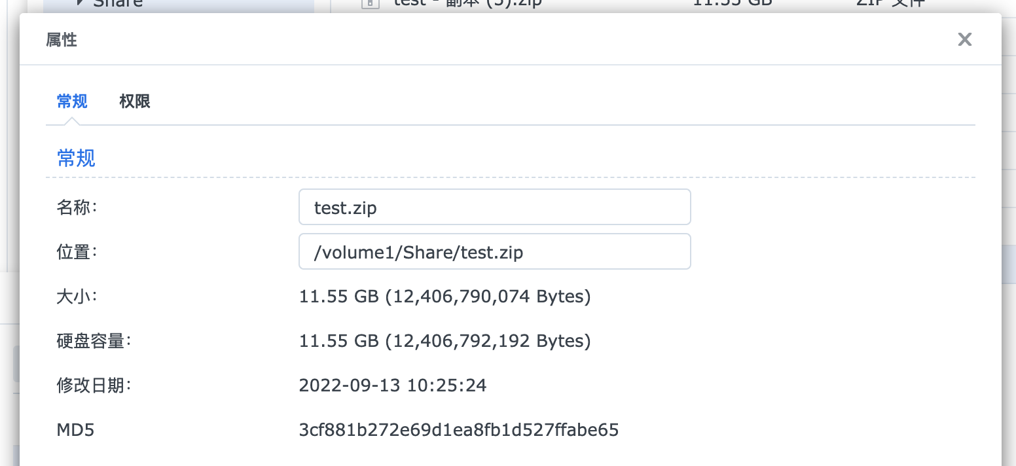Click the 属性 dialog title bar text
1016x466 pixels.
click(x=62, y=40)
